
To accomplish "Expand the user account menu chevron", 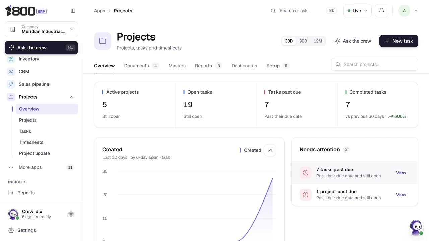I will coord(416,11).
